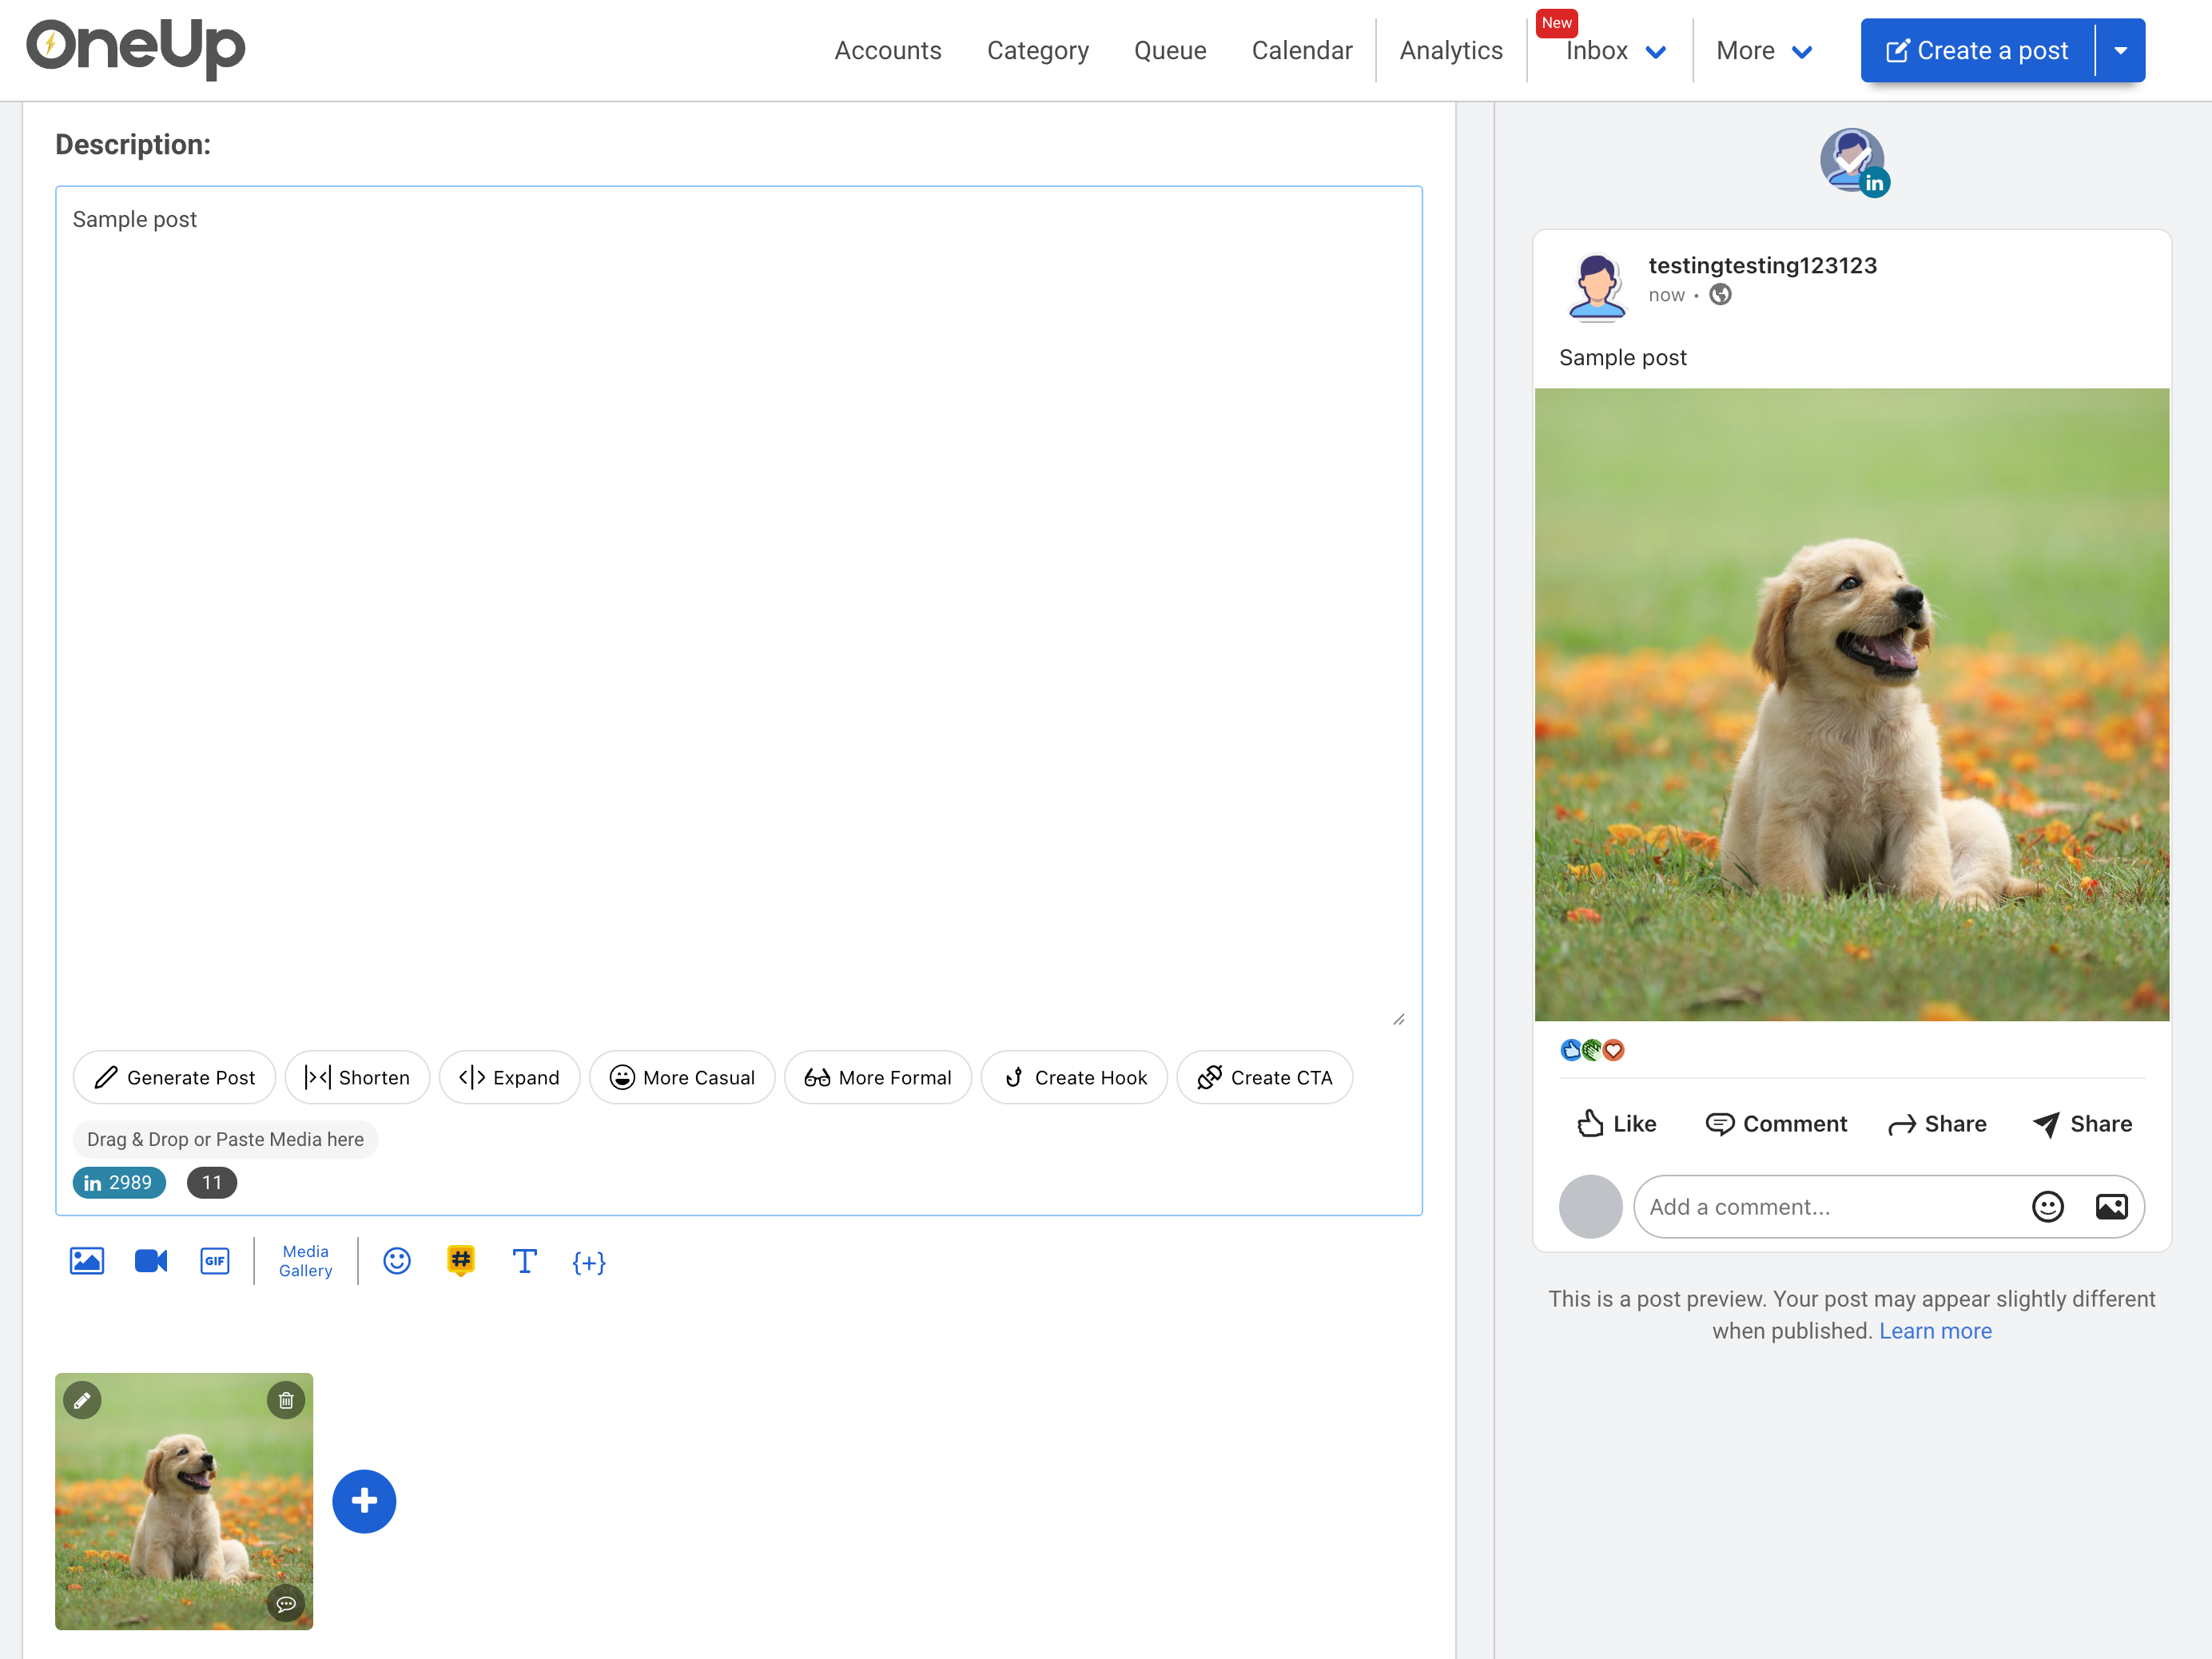2212x1659 pixels.
Task: Click the Generate Post button
Action: (175, 1077)
